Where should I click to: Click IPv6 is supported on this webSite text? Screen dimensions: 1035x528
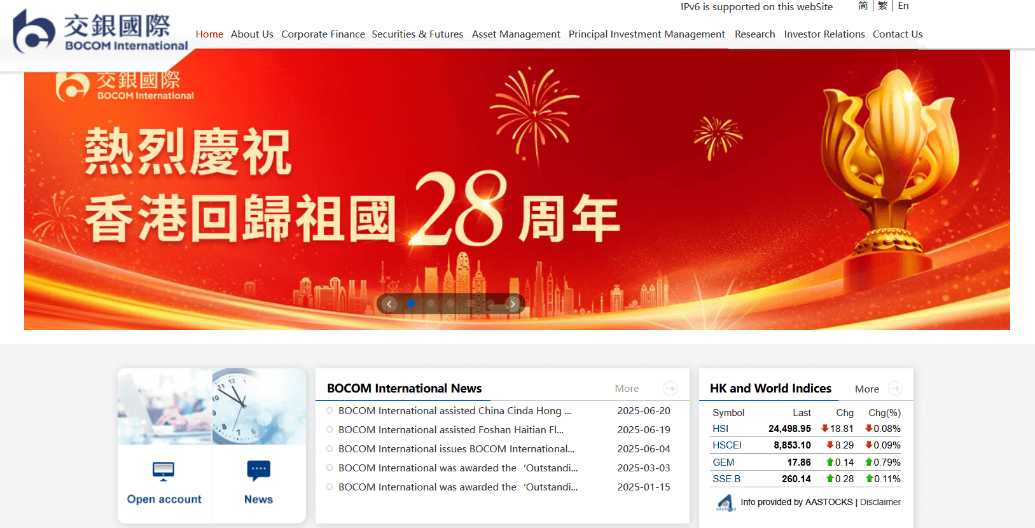coord(756,7)
